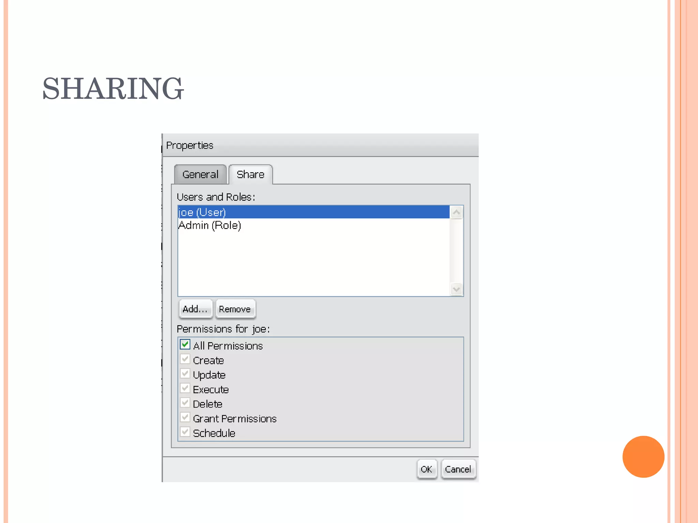Toggle the Create permission checkbox

point(185,359)
